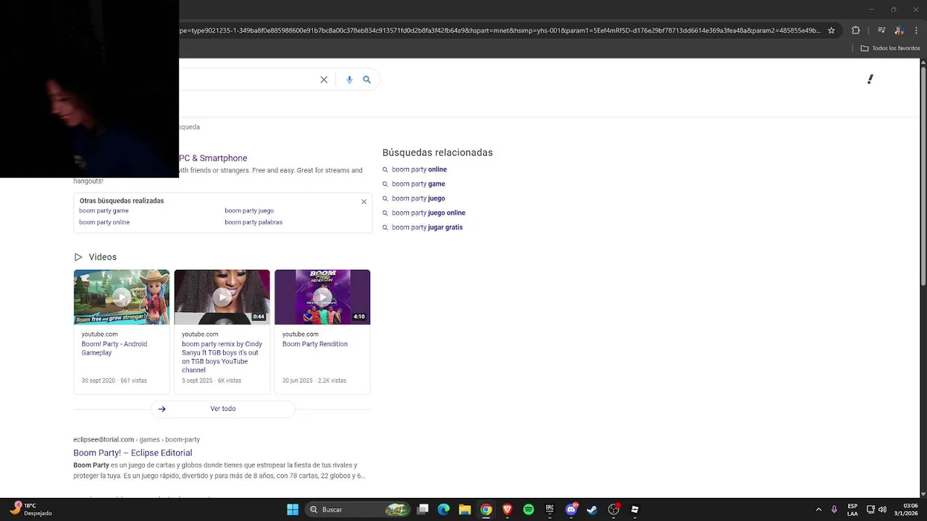Open the Chrome extensions puzzle icon

(x=856, y=30)
